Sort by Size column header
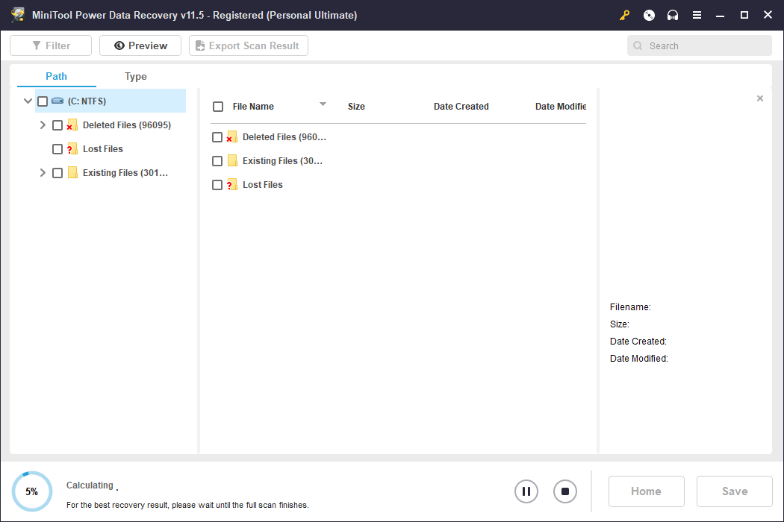The height and width of the screenshot is (522, 784). pos(356,107)
